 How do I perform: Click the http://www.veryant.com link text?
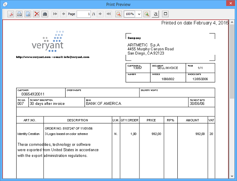tap(33, 57)
